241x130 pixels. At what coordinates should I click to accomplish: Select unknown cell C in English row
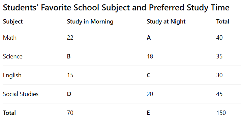pyautogui.click(x=148, y=75)
